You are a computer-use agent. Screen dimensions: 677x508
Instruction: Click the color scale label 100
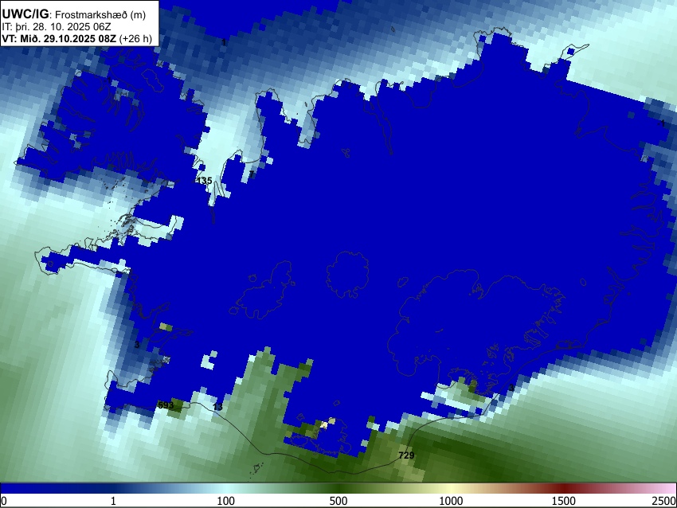click(x=226, y=501)
